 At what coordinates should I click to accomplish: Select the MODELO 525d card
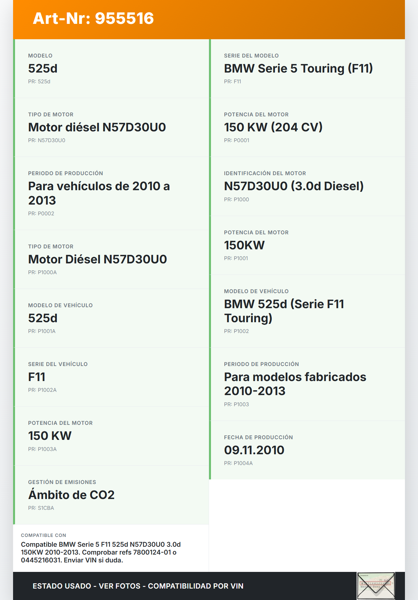111,69
